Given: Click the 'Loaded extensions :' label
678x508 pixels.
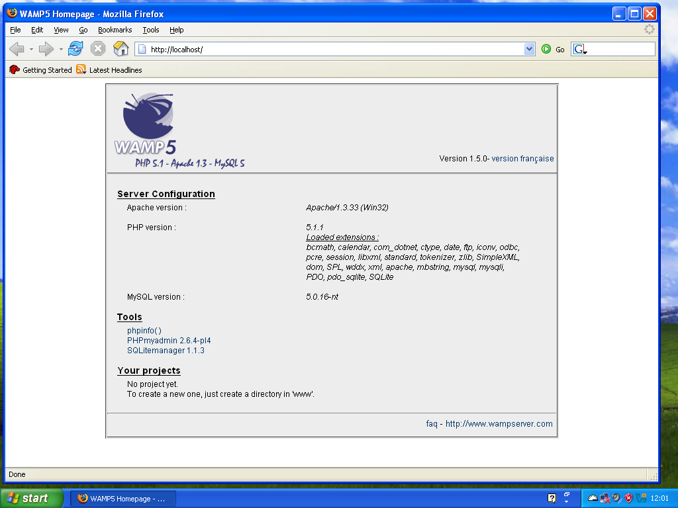Looking at the screenshot, I should pos(342,237).
